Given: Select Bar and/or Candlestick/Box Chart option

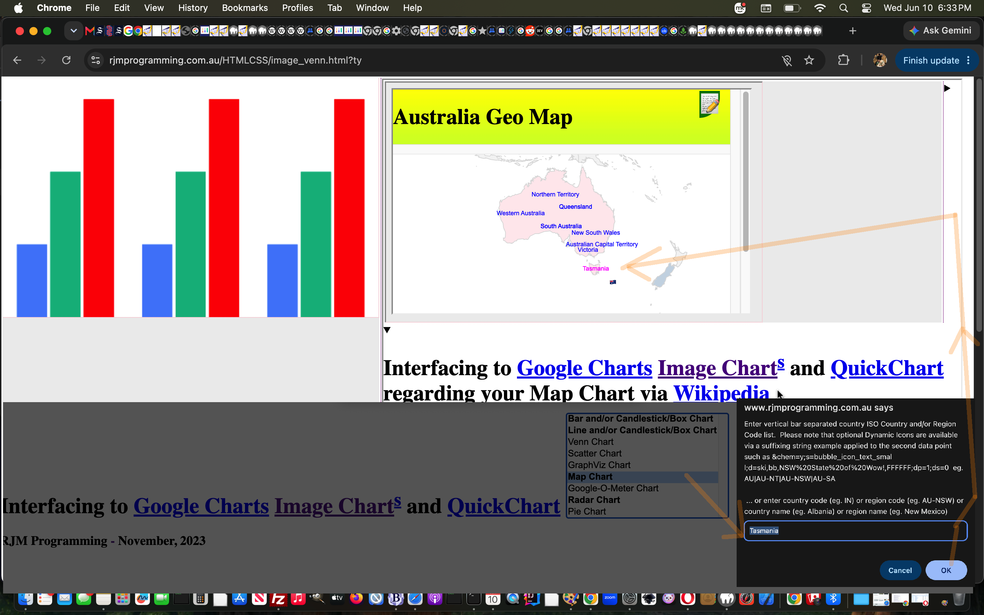Looking at the screenshot, I should (x=640, y=419).
